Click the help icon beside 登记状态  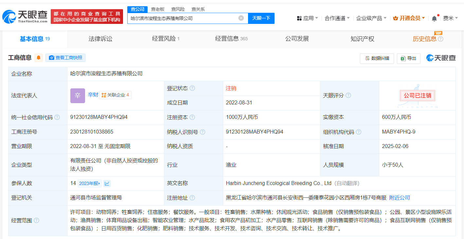click(x=192, y=88)
